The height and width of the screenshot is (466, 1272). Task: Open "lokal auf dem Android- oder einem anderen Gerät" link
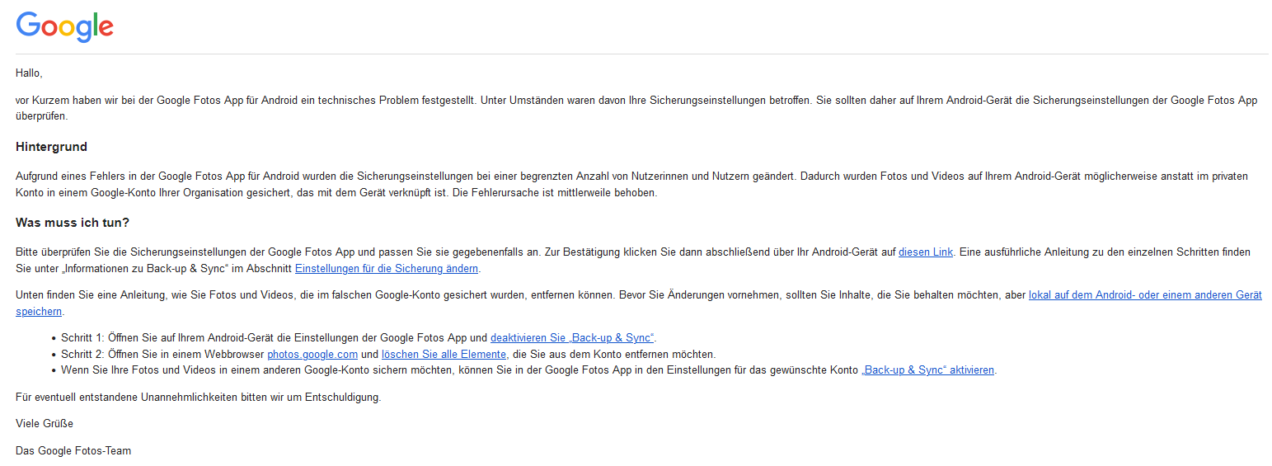click(x=1145, y=294)
